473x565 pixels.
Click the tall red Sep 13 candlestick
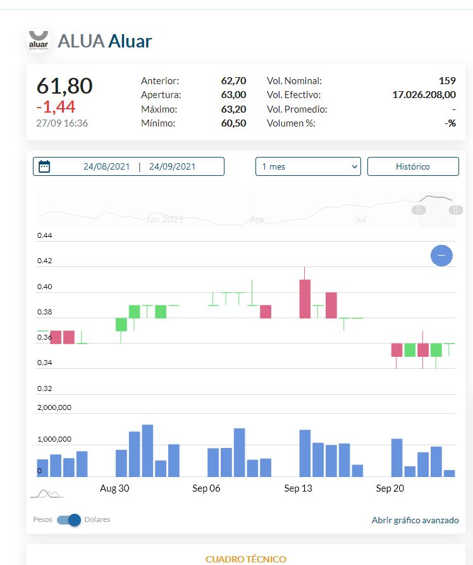coord(305,299)
